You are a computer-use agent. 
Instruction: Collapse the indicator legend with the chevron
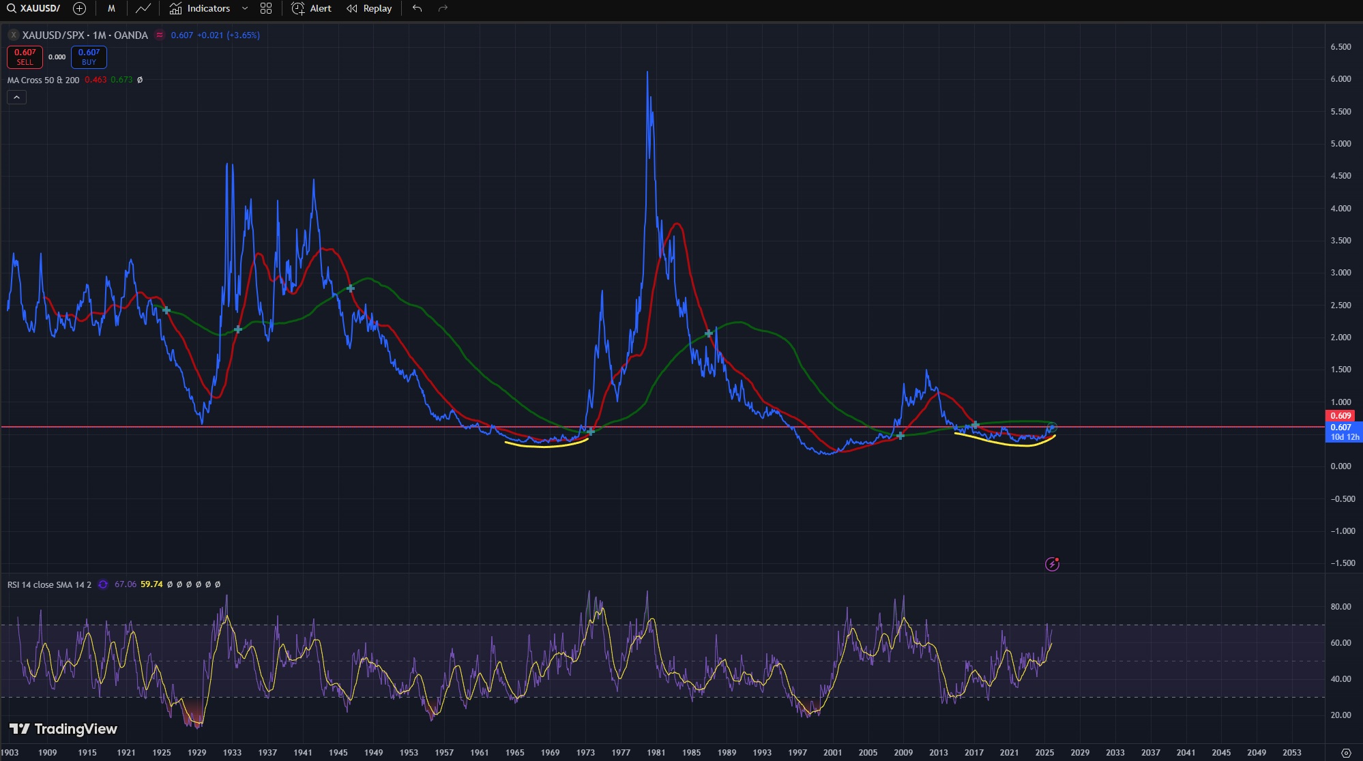pyautogui.click(x=16, y=98)
